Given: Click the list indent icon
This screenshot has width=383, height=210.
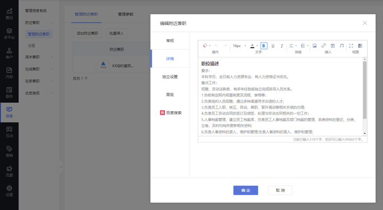Looking at the screenshot, I should tap(303, 46).
